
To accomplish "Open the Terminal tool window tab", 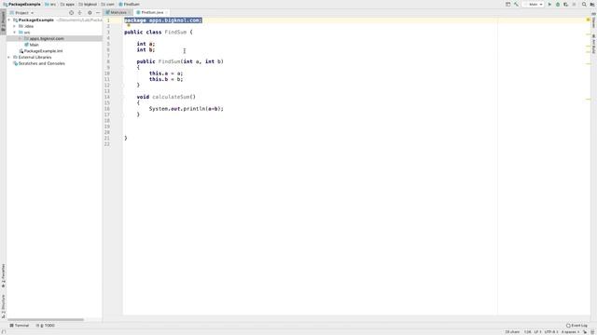I will [x=20, y=326].
